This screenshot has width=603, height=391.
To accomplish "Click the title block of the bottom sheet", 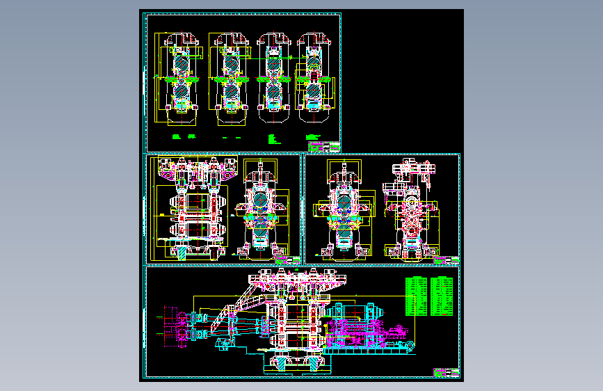I will coord(446,372).
